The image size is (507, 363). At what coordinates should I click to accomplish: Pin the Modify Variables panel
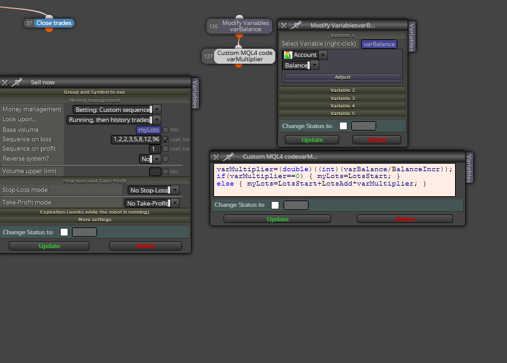click(296, 25)
